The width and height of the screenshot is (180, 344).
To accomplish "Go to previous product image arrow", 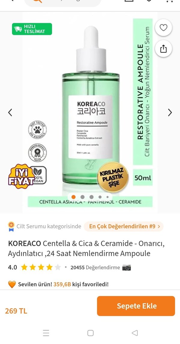I will 10,113.
